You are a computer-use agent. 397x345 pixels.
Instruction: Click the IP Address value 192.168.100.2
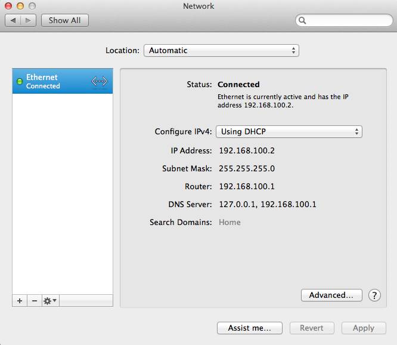pyautogui.click(x=247, y=150)
